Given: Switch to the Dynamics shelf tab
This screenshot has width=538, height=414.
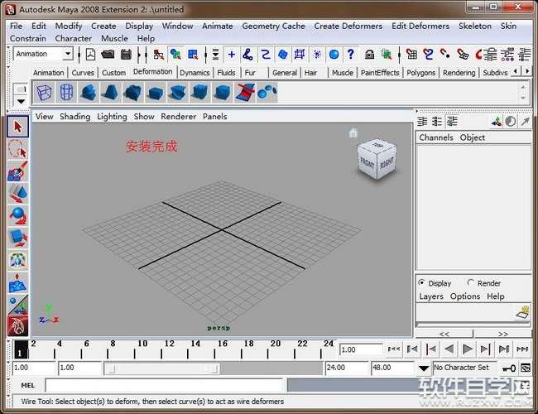Looking at the screenshot, I should point(195,73).
